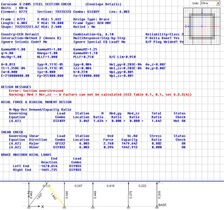Click the 'Not OK' status check
This screenshot has width=224, height=210.
[179, 121]
